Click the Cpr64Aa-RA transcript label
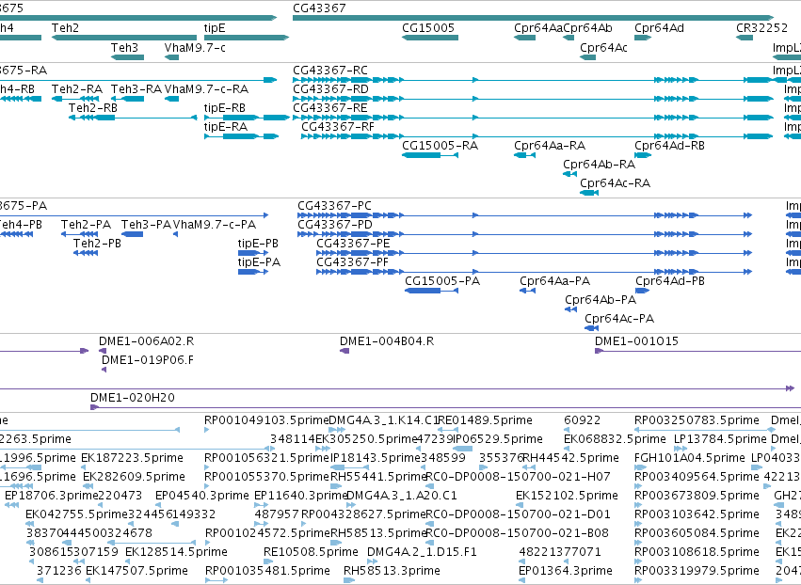Screen dimensions: 801x585 [550, 146]
